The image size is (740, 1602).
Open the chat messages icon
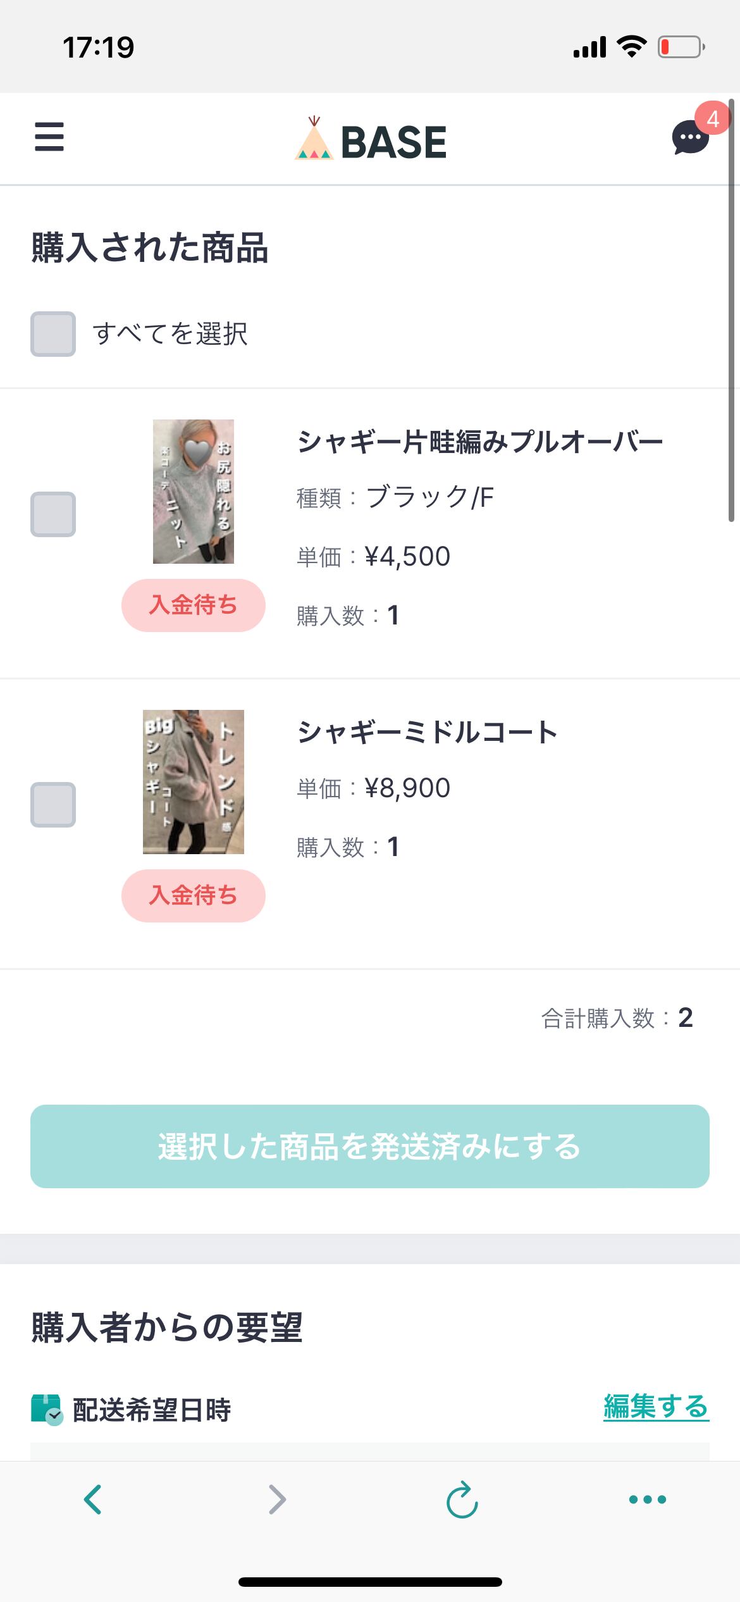point(690,137)
